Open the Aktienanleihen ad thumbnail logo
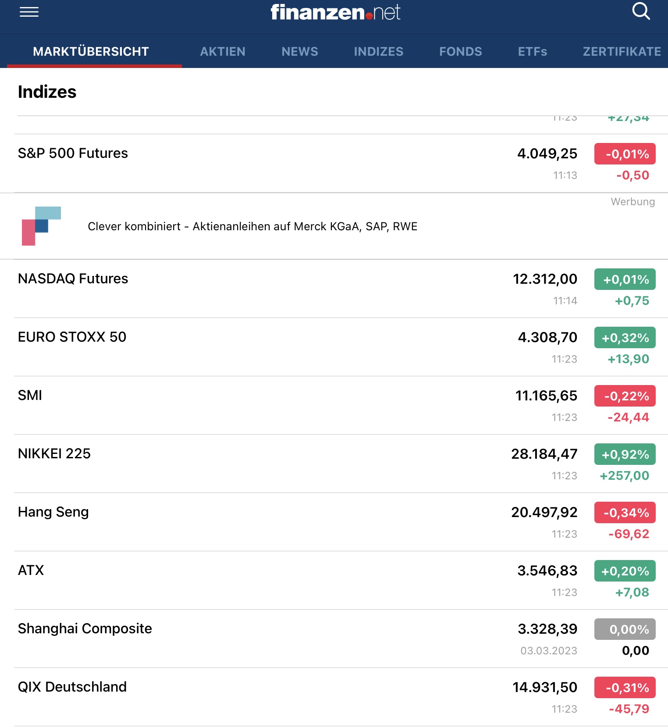The height and width of the screenshot is (728, 668). click(x=42, y=226)
